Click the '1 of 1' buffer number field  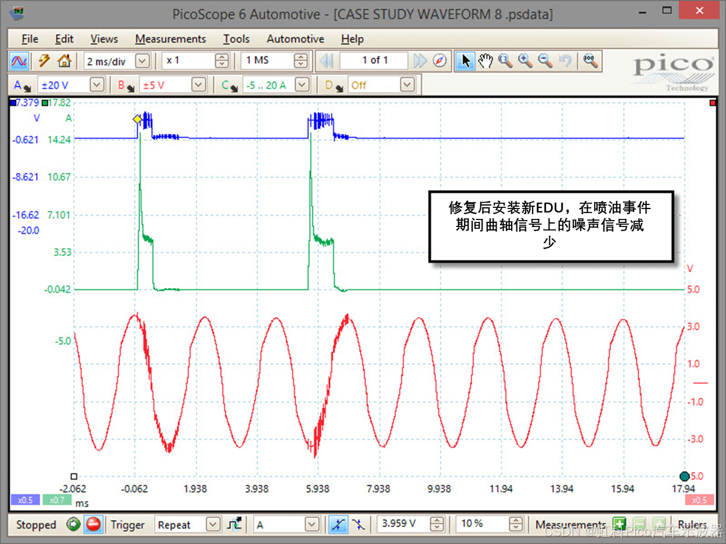(375, 60)
